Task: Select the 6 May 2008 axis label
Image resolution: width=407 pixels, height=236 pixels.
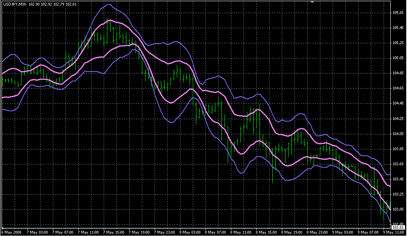Action: tap(11, 232)
